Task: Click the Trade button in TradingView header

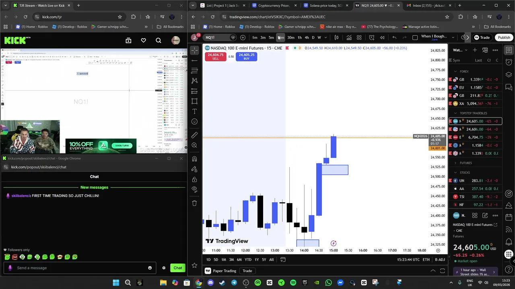Action: tap(482, 38)
